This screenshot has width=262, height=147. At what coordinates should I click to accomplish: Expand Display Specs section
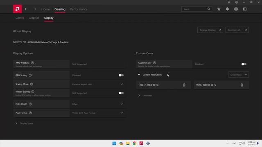(16, 123)
